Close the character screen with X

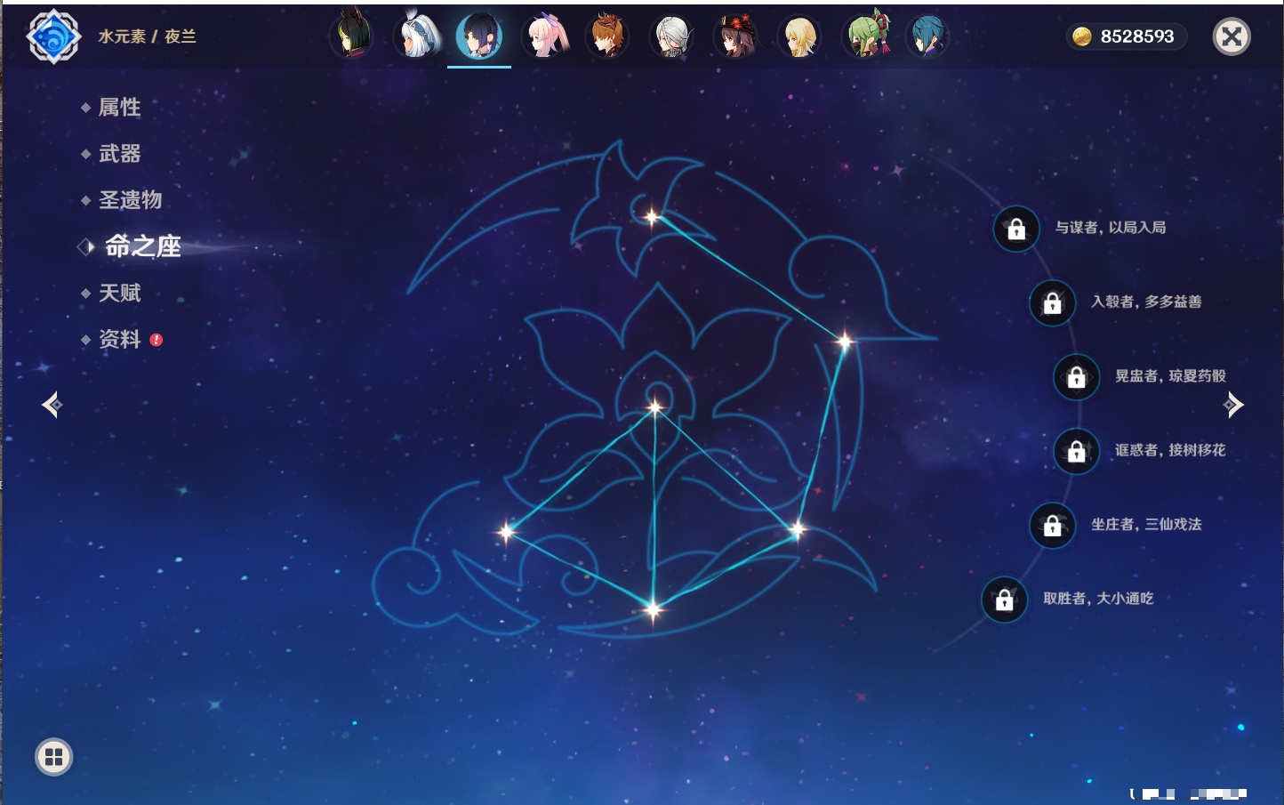coord(1232,36)
